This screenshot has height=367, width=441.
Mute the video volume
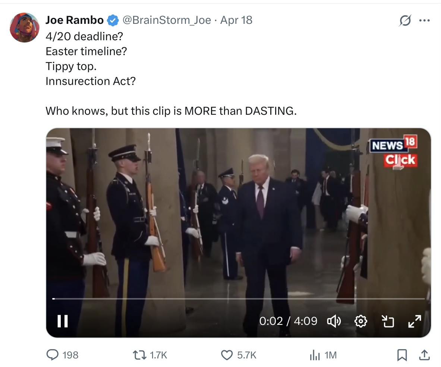tap(333, 321)
